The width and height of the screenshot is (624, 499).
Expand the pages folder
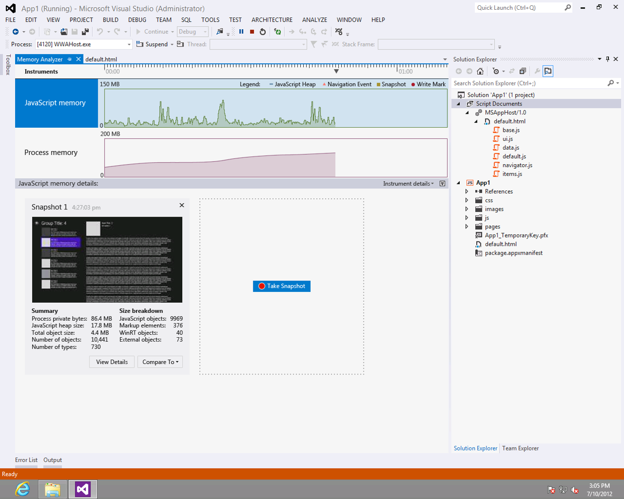tap(467, 227)
